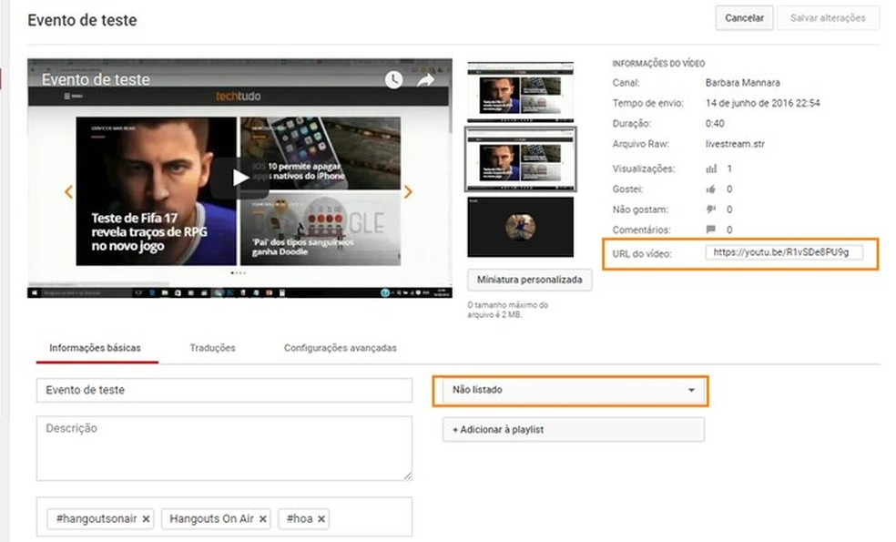Click the next arrow on the carousel thumbnail
896x542 pixels.
[408, 191]
